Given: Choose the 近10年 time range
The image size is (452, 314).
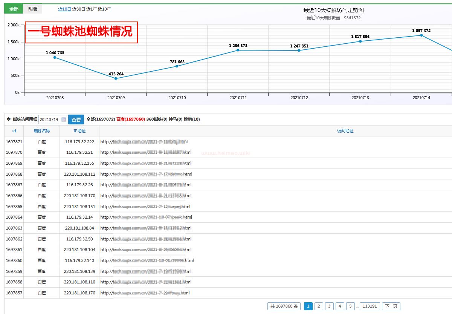Looking at the screenshot, I should pyautogui.click(x=104, y=9).
